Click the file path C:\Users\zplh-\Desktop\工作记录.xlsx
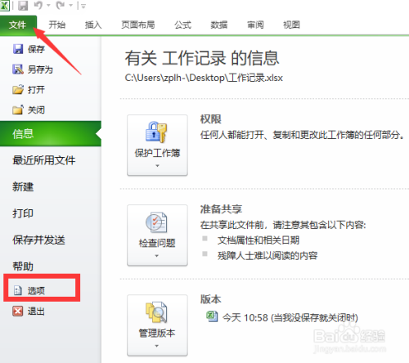 (204, 78)
